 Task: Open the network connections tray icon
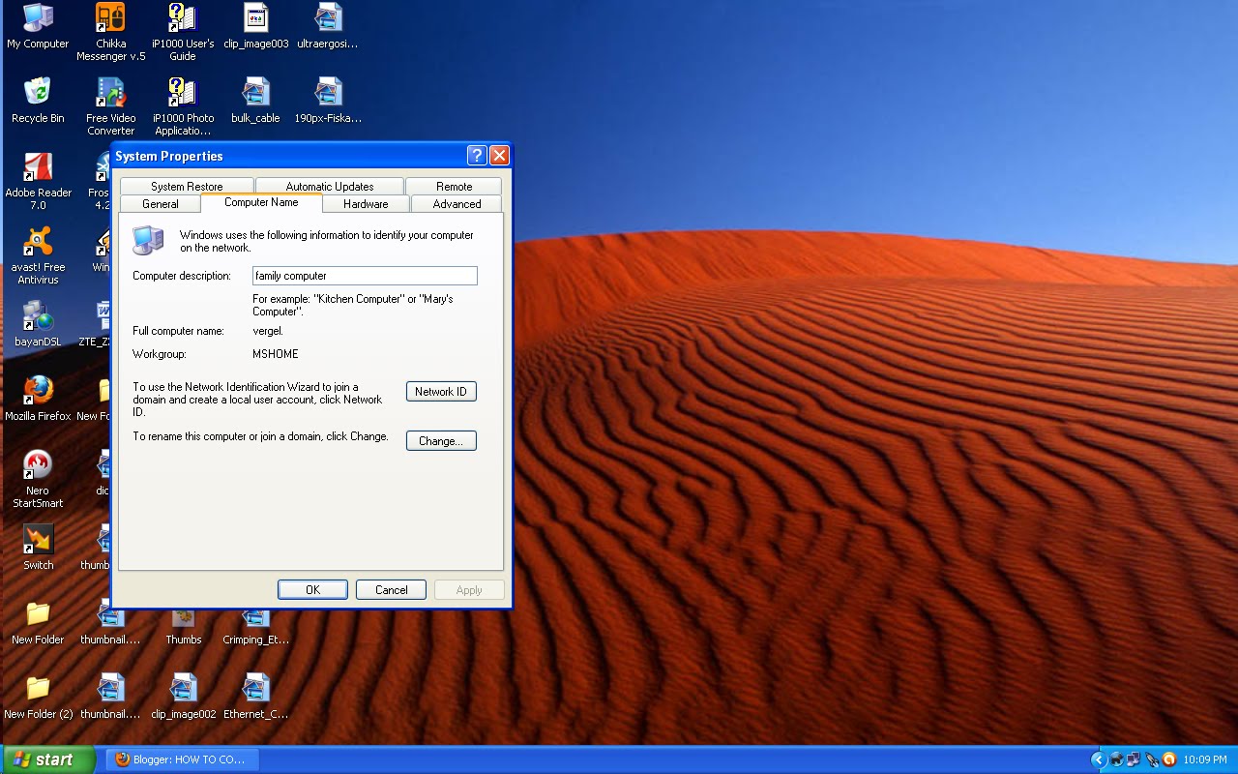1133,759
